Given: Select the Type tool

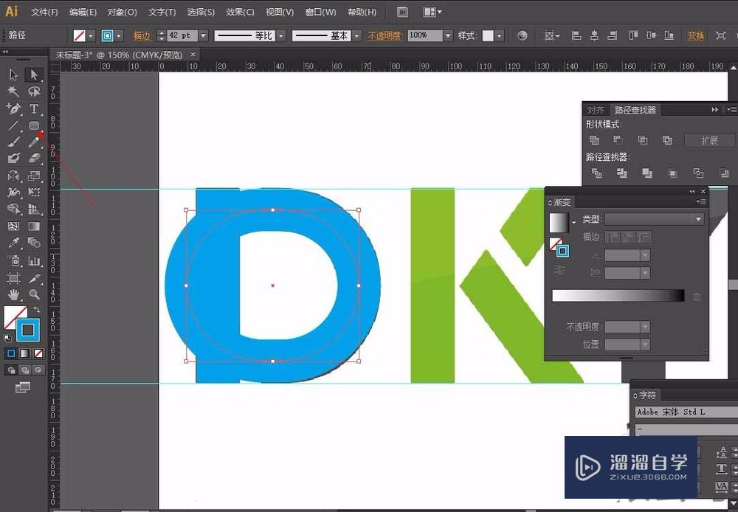Looking at the screenshot, I should (x=34, y=108).
